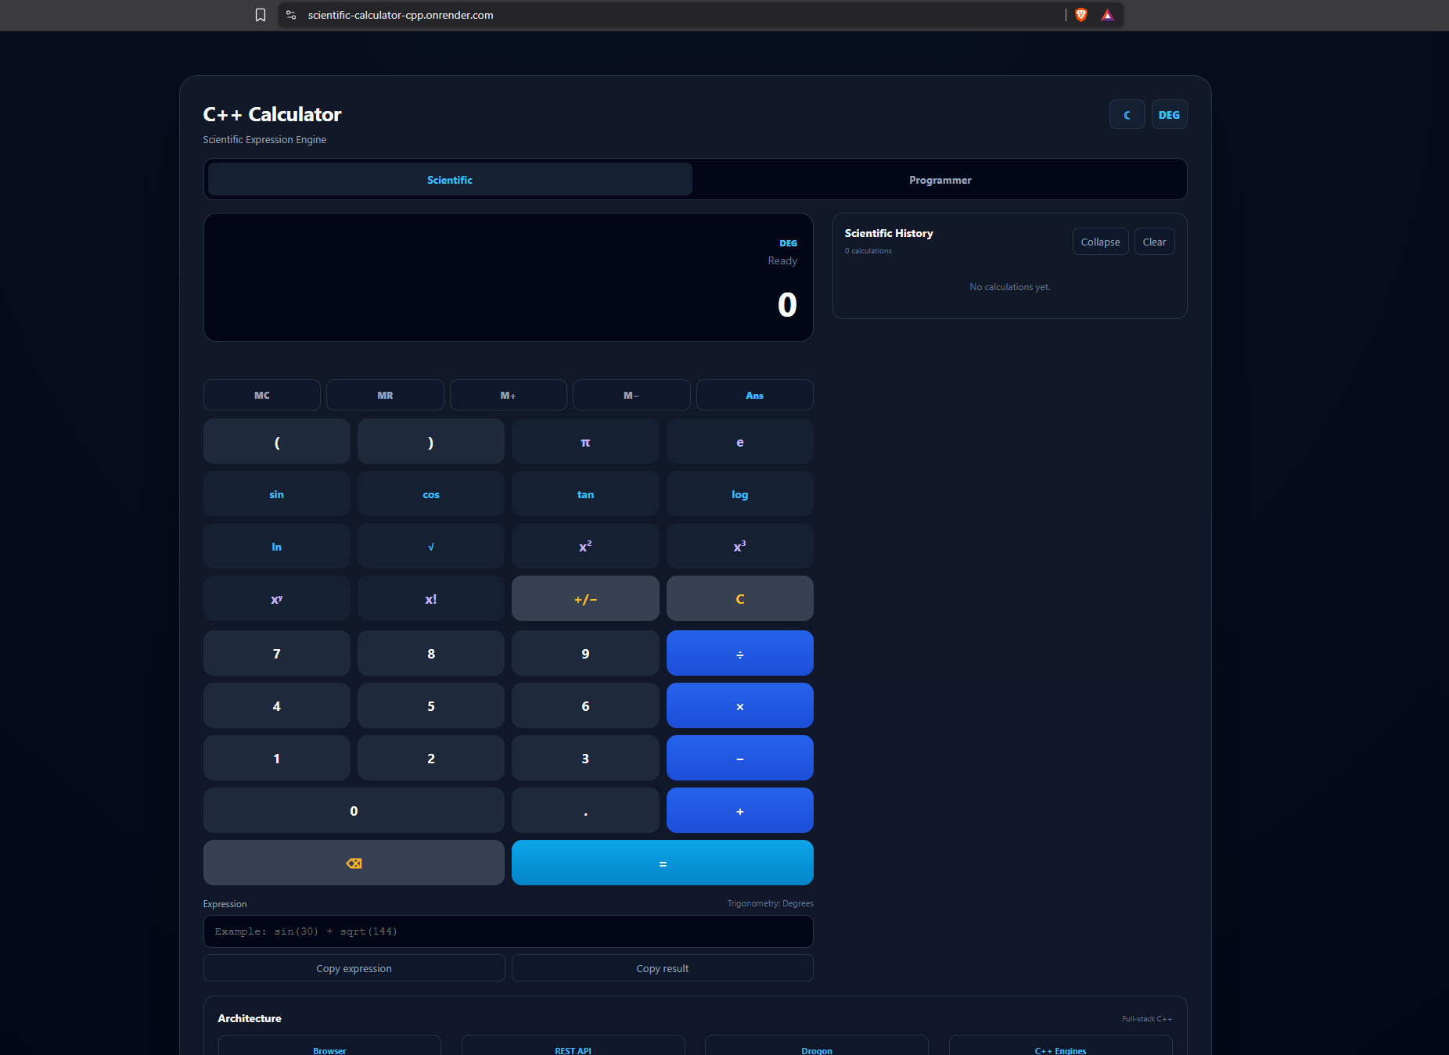Switch to the Scientific tab
Image resolution: width=1449 pixels, height=1055 pixels.
click(450, 180)
